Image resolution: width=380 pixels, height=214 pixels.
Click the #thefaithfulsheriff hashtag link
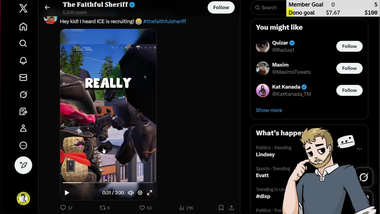[x=165, y=21]
